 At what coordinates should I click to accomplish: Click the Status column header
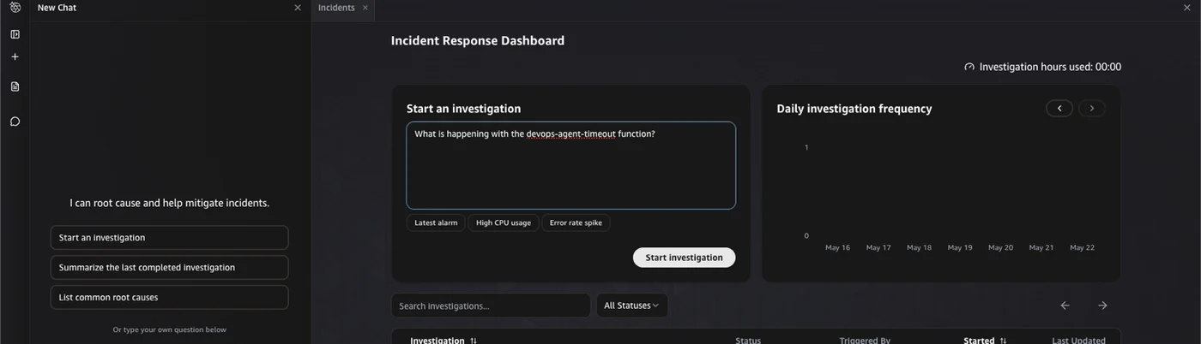(x=748, y=340)
